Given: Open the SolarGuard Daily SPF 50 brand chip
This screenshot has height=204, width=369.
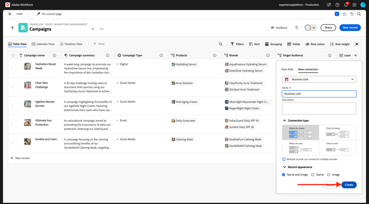Looking at the screenshot, I should tap(242, 121).
